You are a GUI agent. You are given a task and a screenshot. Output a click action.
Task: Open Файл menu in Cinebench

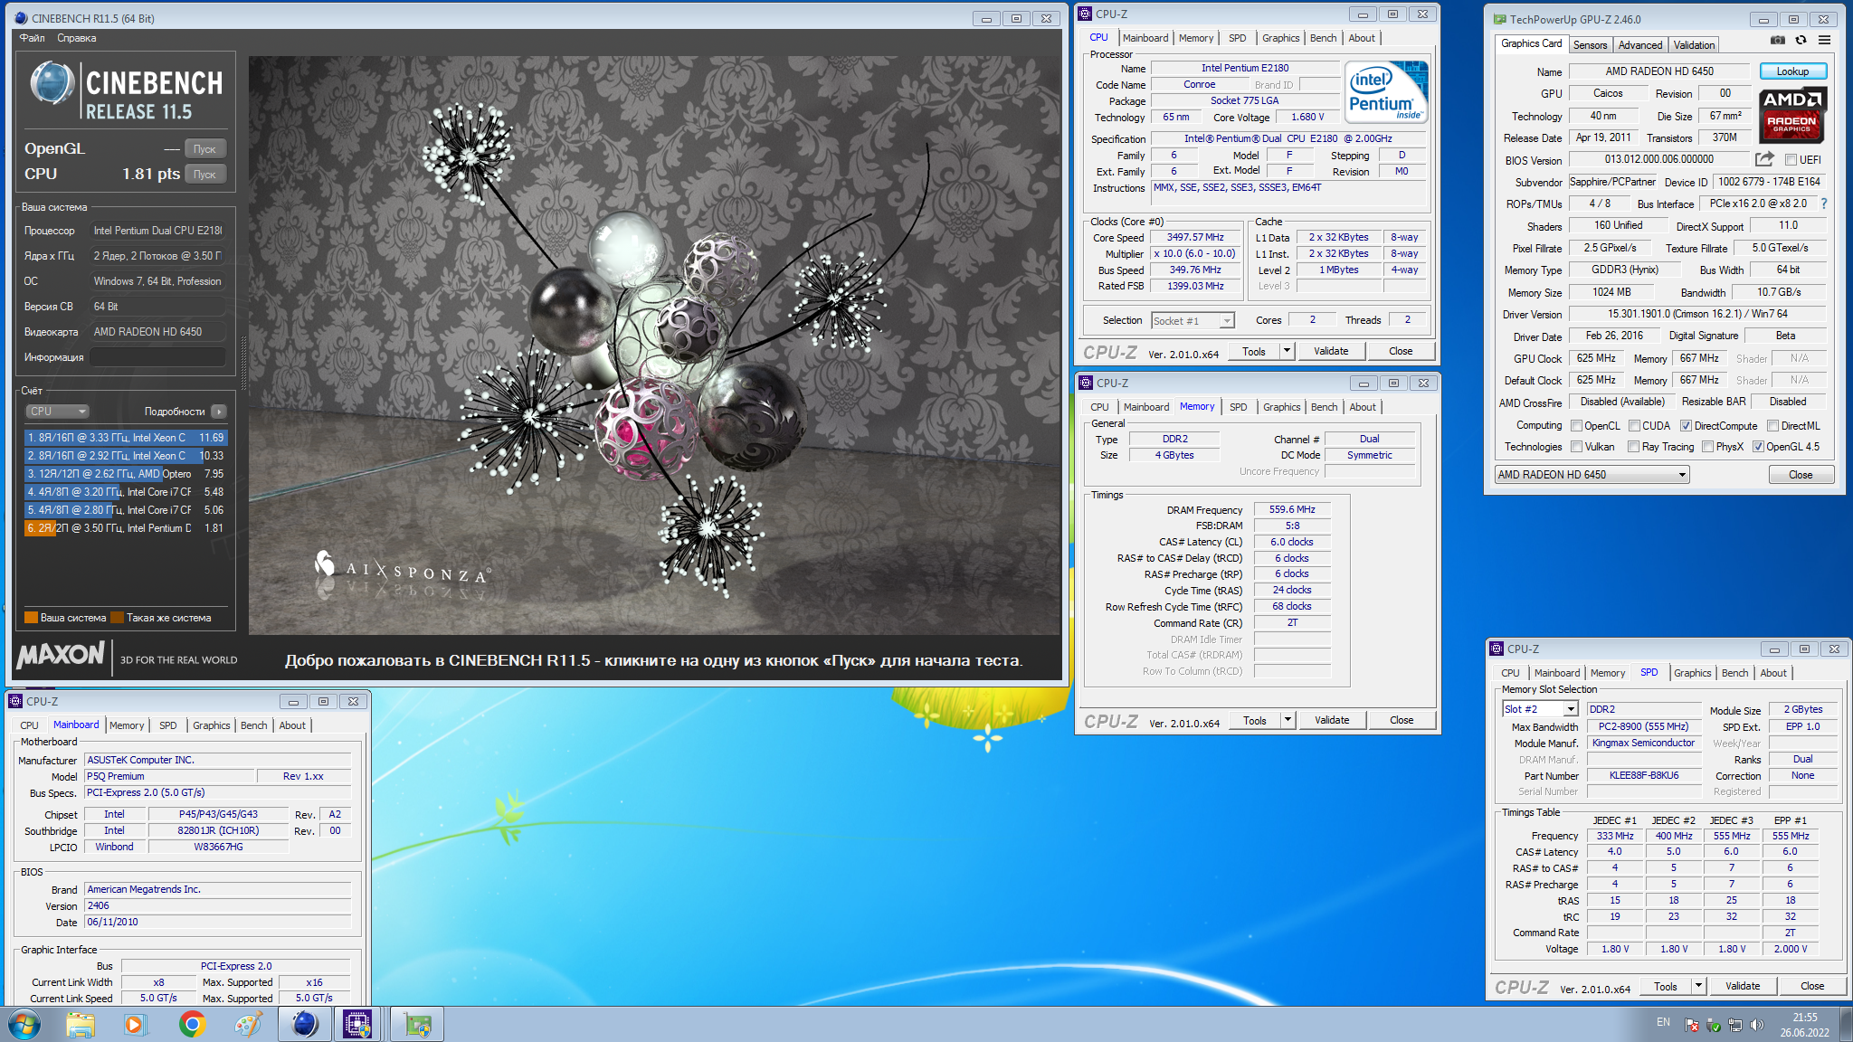[x=33, y=38]
